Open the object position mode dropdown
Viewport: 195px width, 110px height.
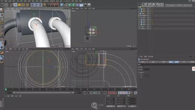111,106
